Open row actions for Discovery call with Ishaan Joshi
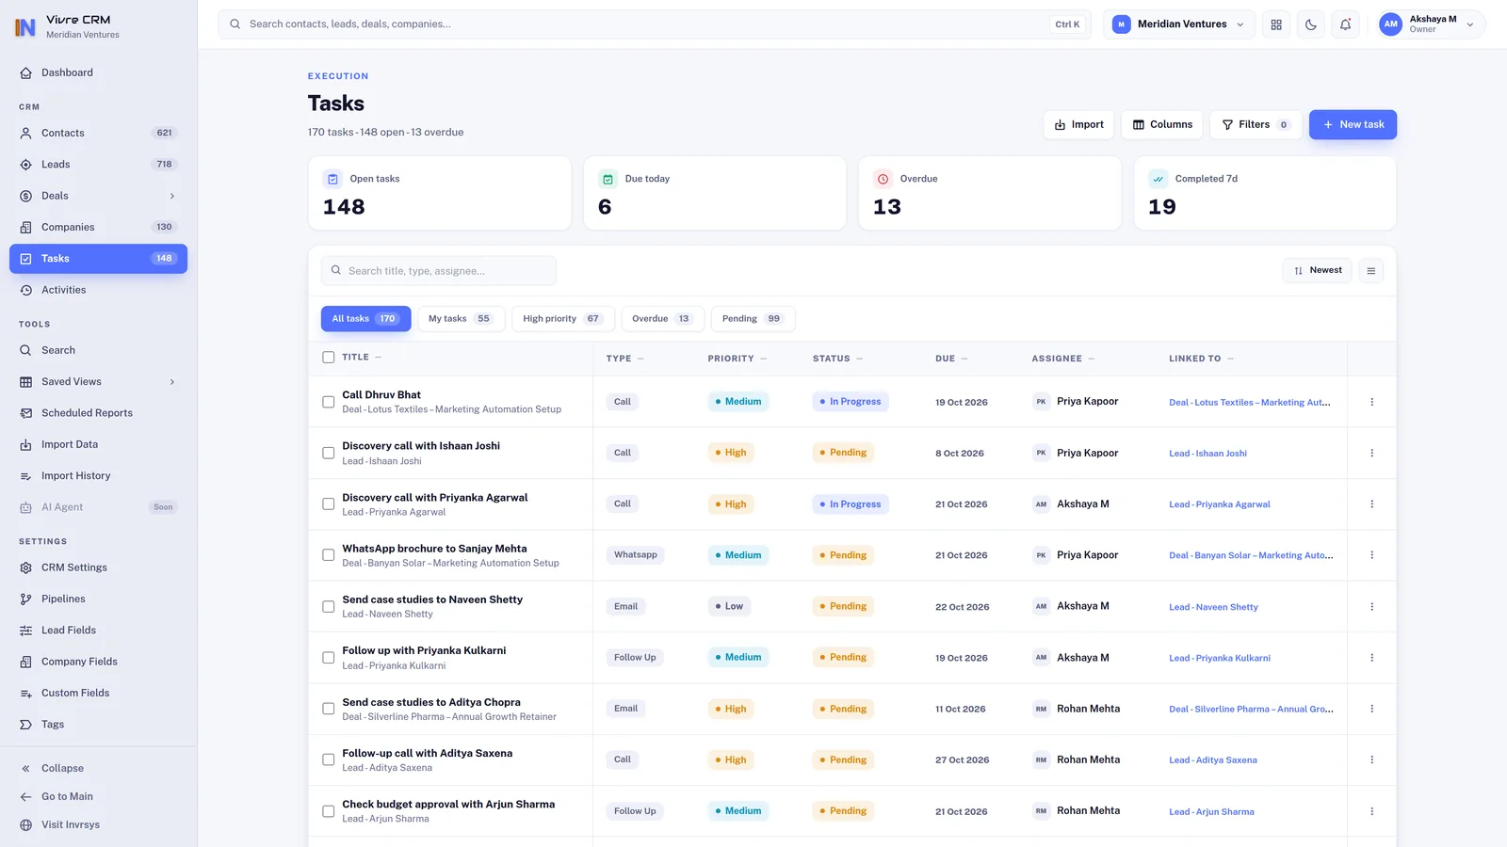The image size is (1507, 847). [x=1371, y=453]
